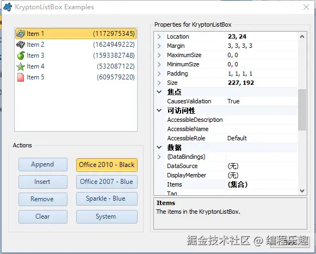This screenshot has height=254, width=316.
Task: Expand the (DataBindings) property
Action: pyautogui.click(x=159, y=157)
